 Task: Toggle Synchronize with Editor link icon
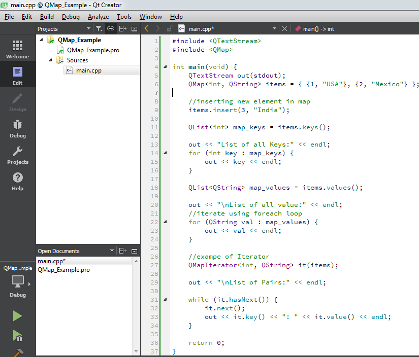click(110, 29)
